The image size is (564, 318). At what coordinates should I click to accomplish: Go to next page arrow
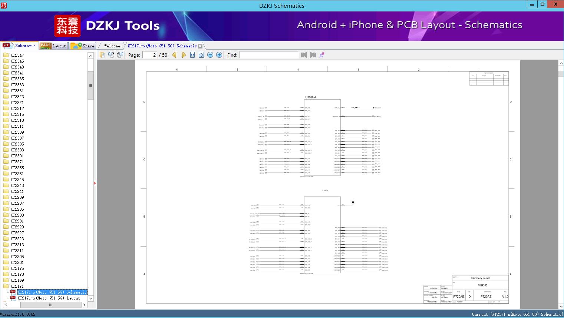[x=184, y=55]
